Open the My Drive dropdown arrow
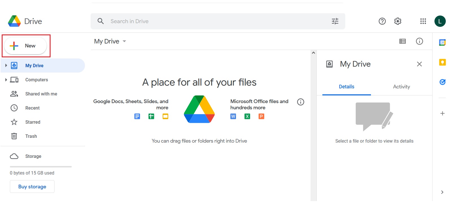 124,41
